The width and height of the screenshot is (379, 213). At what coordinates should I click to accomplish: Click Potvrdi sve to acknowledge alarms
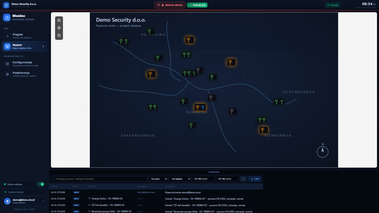pos(197,5)
